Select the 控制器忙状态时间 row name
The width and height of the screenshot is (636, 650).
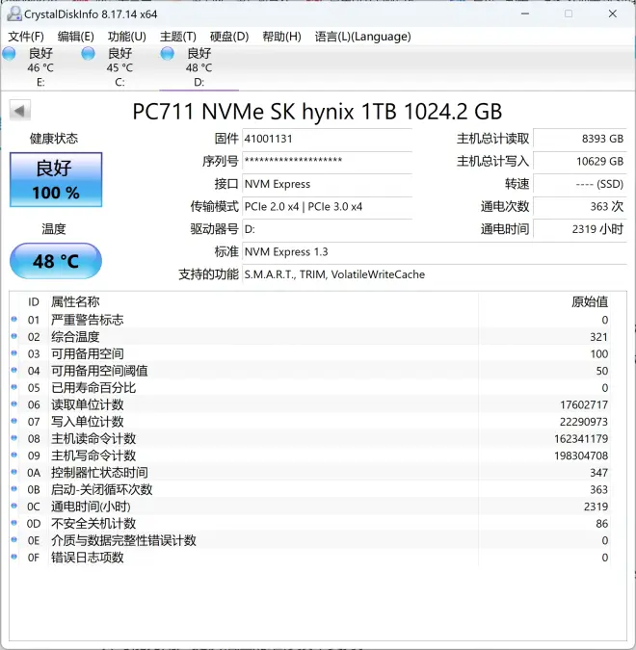(99, 473)
